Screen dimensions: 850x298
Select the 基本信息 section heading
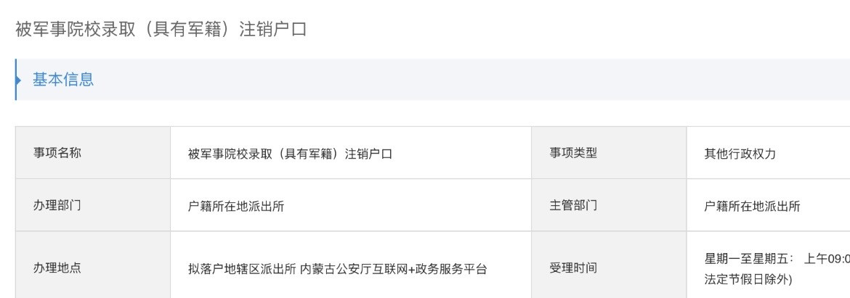[x=63, y=80]
